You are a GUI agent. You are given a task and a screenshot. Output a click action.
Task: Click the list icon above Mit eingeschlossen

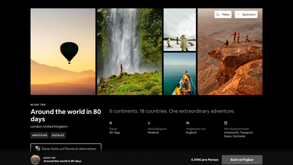click(226, 123)
